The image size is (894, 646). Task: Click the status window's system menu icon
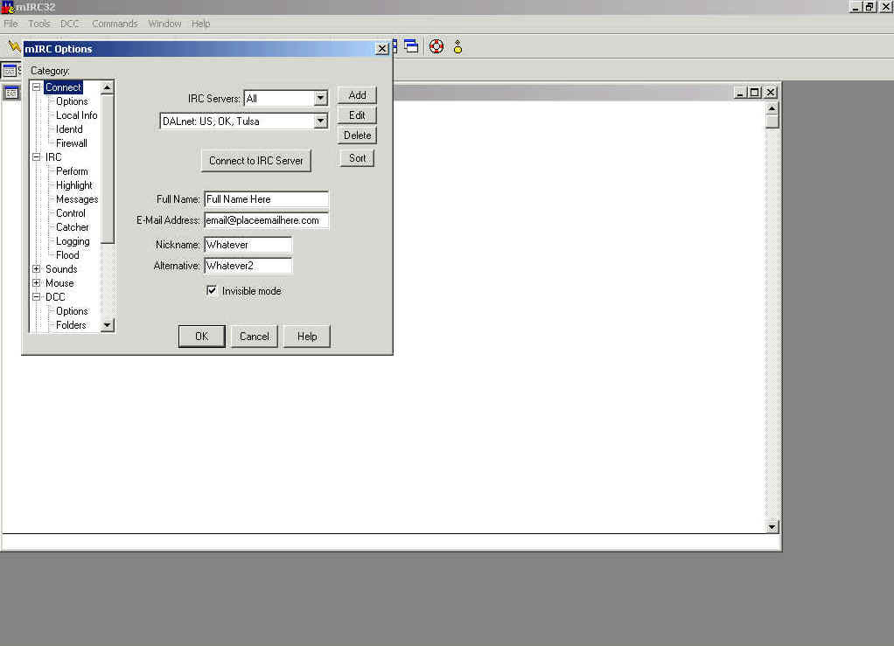pyautogui.click(x=11, y=93)
